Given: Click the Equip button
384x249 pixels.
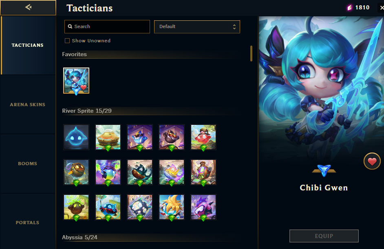Looking at the screenshot, I should coord(324,236).
